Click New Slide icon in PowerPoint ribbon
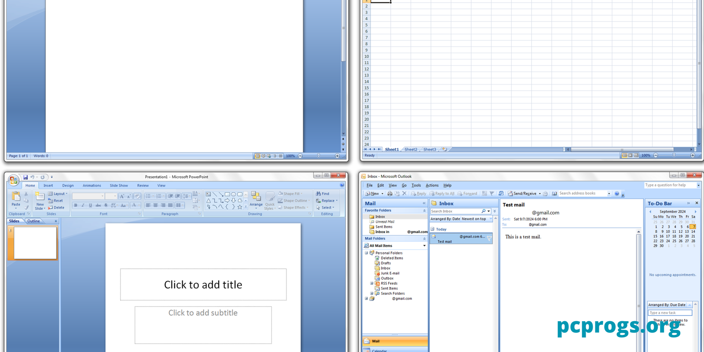This screenshot has height=352, width=704. click(x=40, y=197)
